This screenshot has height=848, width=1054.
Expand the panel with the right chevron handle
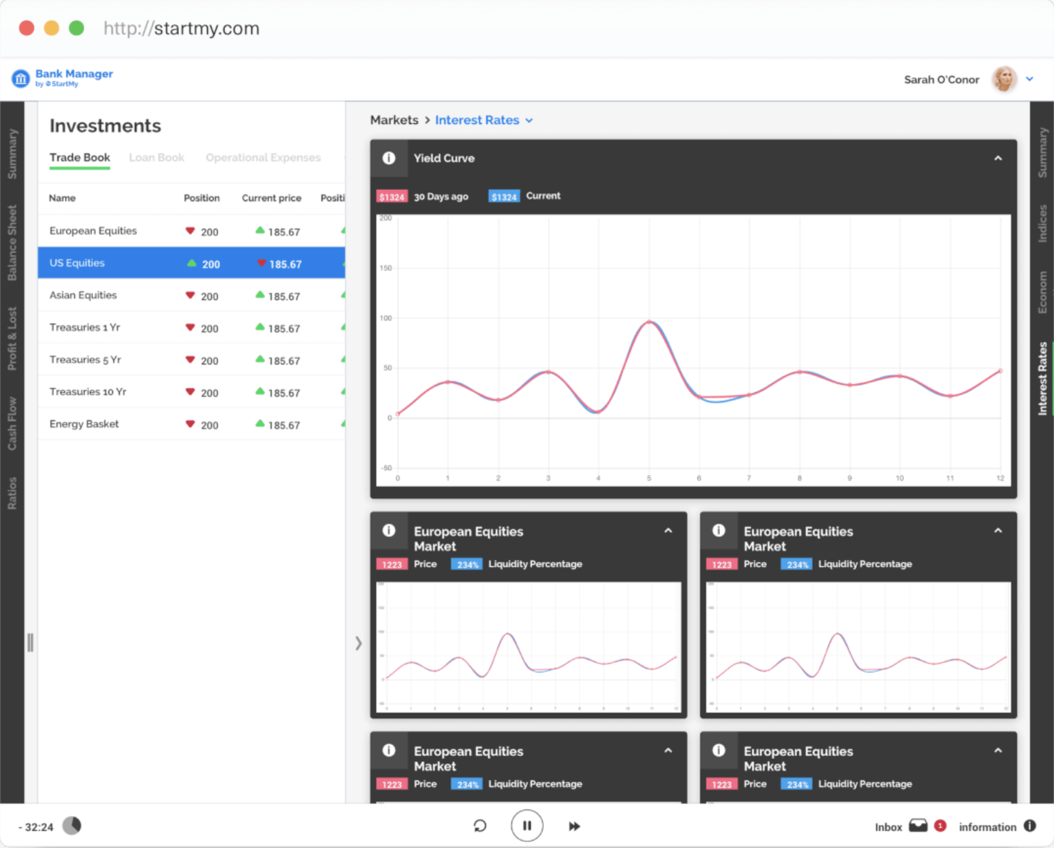[358, 643]
